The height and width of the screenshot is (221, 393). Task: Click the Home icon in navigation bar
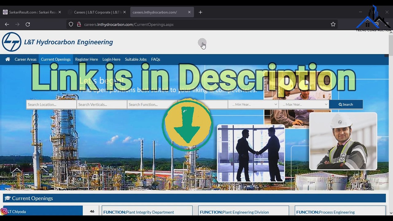(x=8, y=59)
